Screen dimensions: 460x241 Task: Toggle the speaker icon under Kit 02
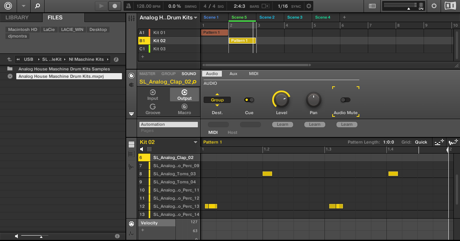[x=142, y=149]
